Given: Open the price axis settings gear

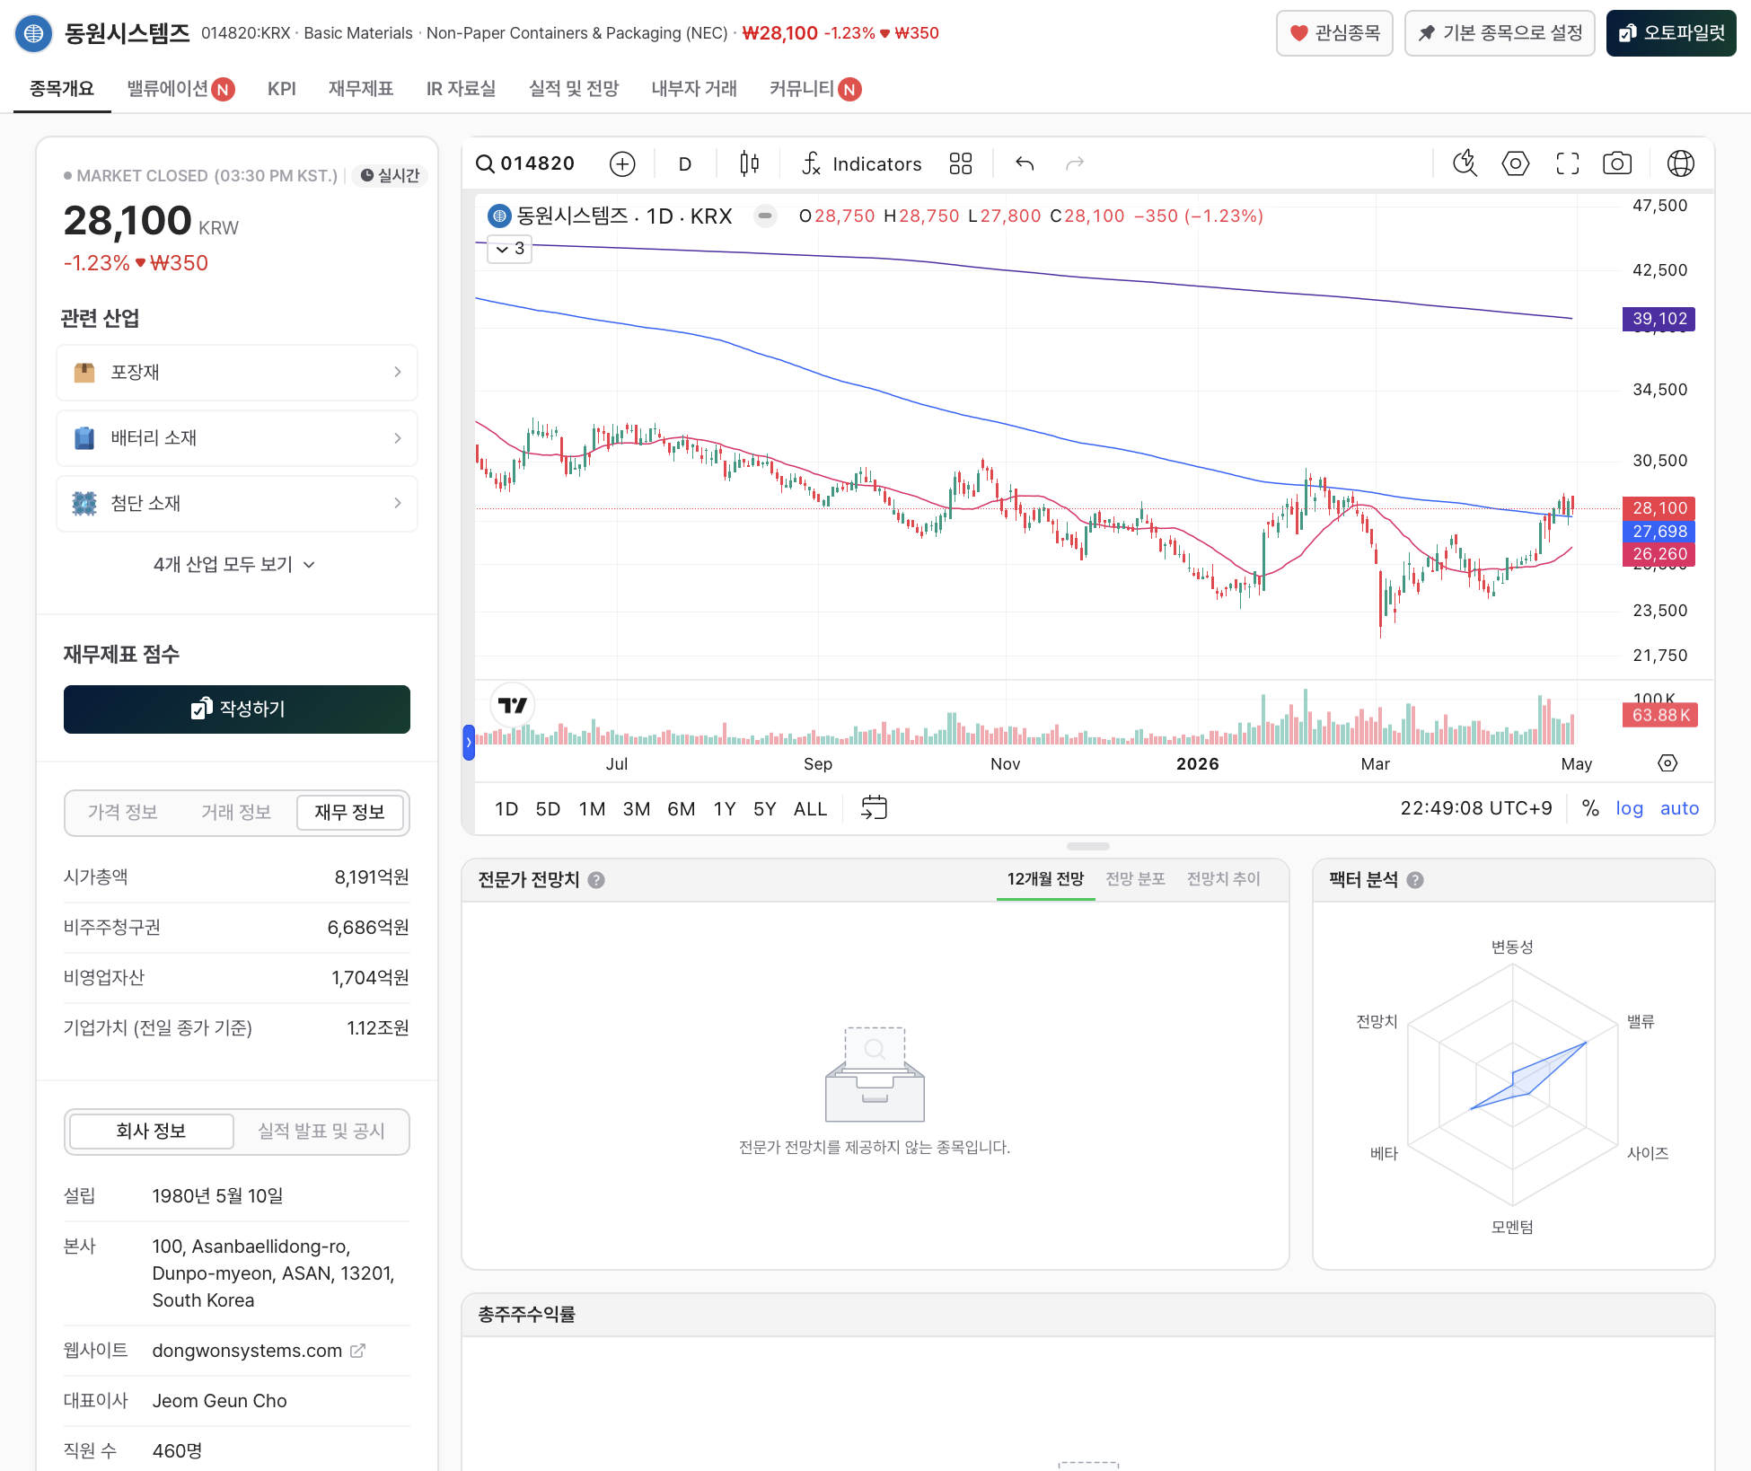Looking at the screenshot, I should [x=1667, y=763].
